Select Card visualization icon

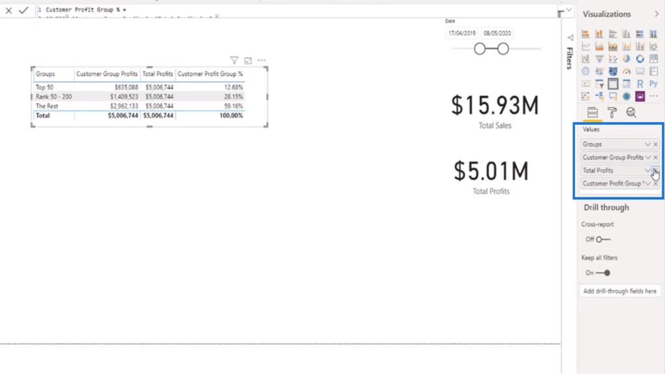640,71
